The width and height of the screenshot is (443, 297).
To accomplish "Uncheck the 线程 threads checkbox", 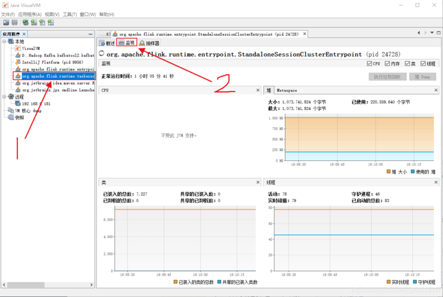I will [423, 64].
